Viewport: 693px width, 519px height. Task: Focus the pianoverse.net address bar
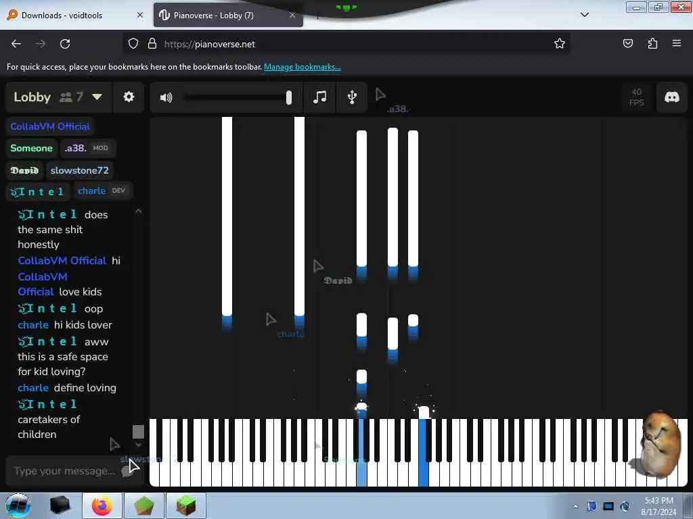point(346,44)
